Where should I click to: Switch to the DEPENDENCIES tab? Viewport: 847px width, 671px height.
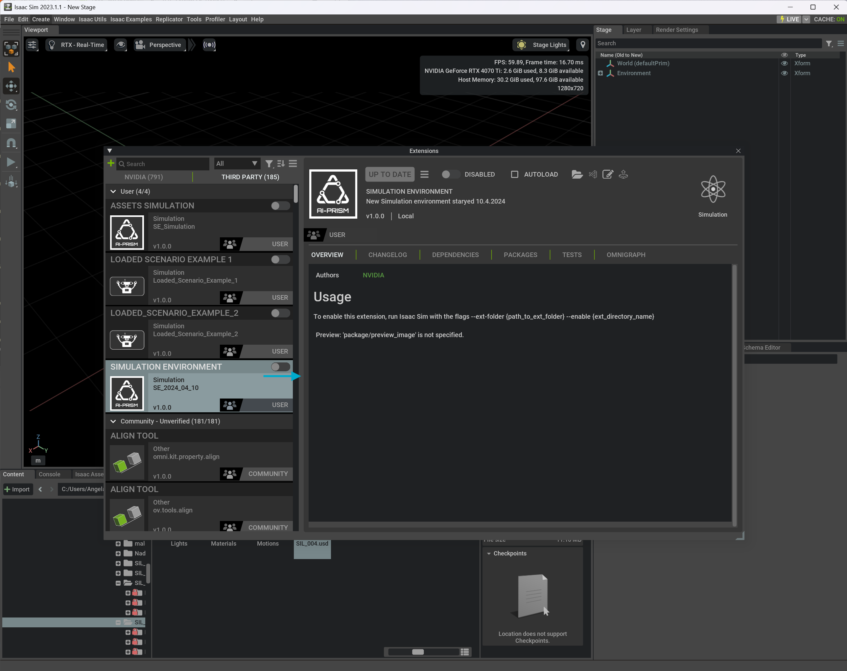455,255
